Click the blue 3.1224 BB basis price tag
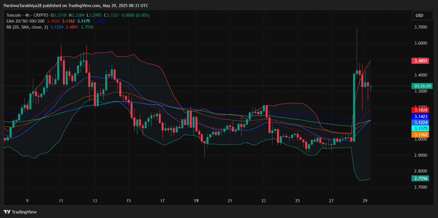 [420, 122]
